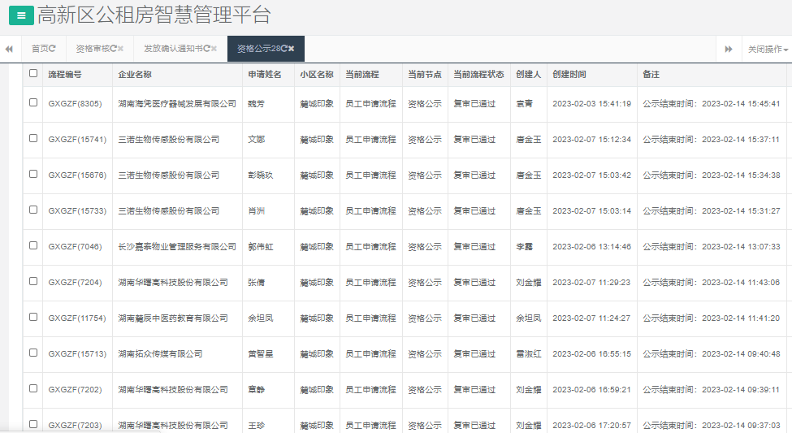This screenshot has height=433, width=792.
Task: Refresh the 发放确认通知书 tab via reload icon
Action: pos(206,49)
